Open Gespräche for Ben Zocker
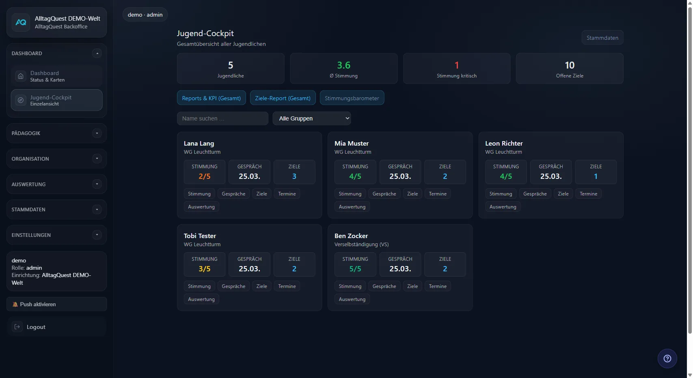 (384, 286)
